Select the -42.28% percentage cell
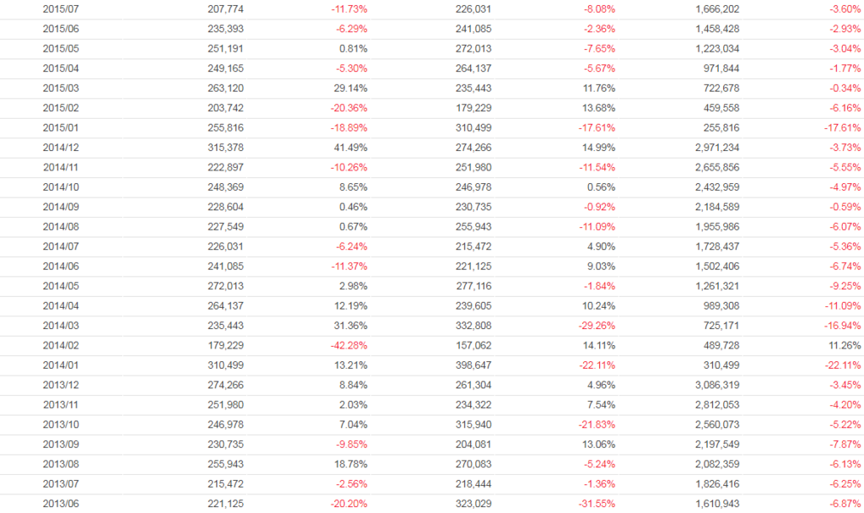This screenshot has height=513, width=864. pos(348,345)
